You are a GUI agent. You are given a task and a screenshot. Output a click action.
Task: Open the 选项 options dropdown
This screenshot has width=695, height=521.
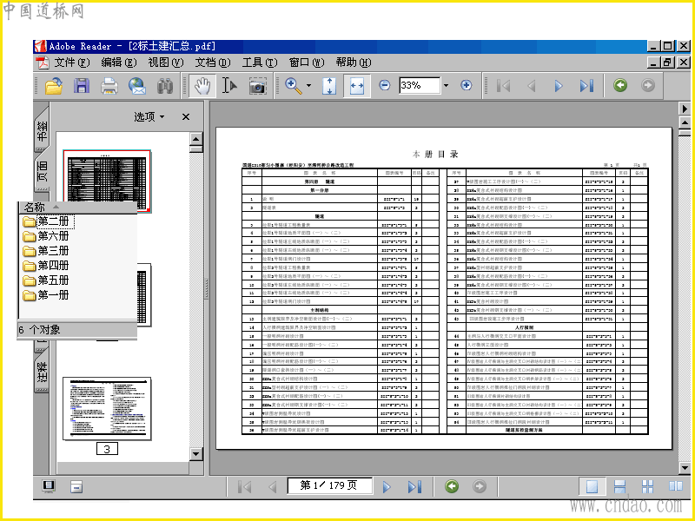click(x=149, y=117)
